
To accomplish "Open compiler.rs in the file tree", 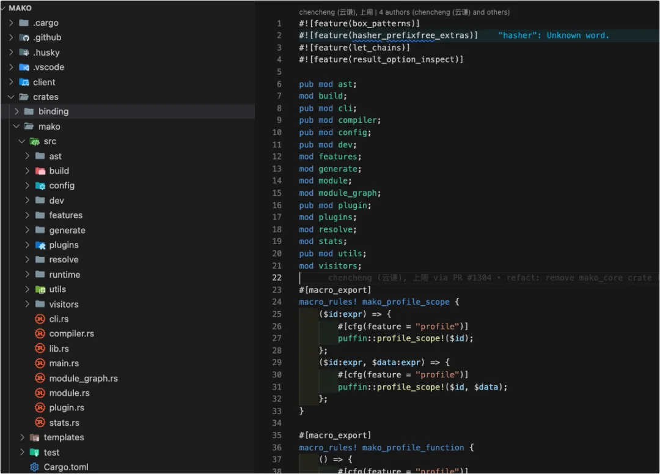I will coord(71,334).
